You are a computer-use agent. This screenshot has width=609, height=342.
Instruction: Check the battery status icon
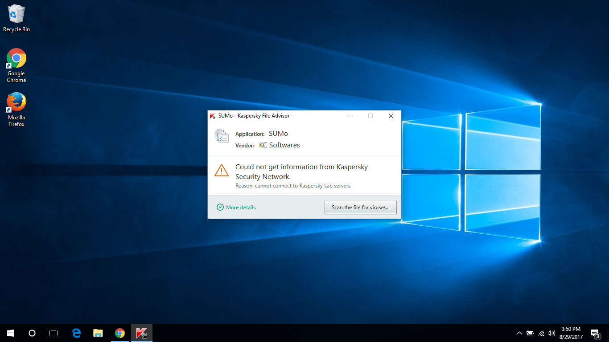pyautogui.click(x=530, y=333)
